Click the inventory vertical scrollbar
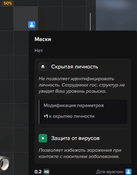Viewport: 137px width, 175px height. point(90,22)
